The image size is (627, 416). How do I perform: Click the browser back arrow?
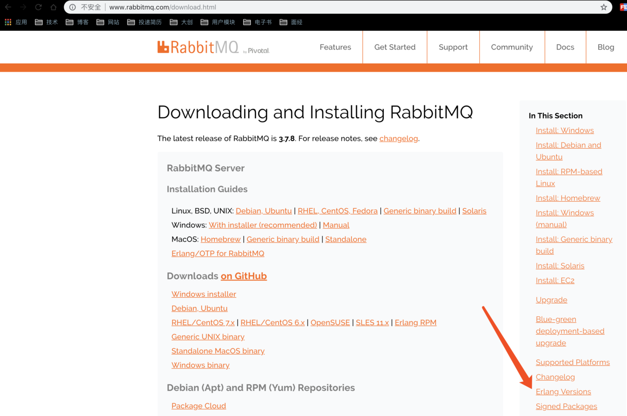click(x=8, y=7)
